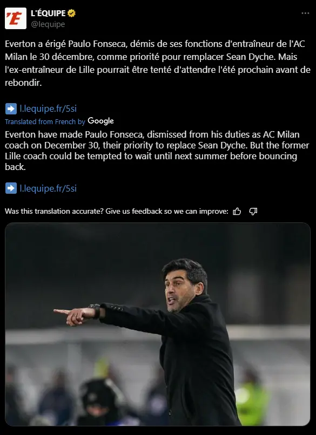Click the 'Was this translation accurate?' prompt

pos(55,212)
